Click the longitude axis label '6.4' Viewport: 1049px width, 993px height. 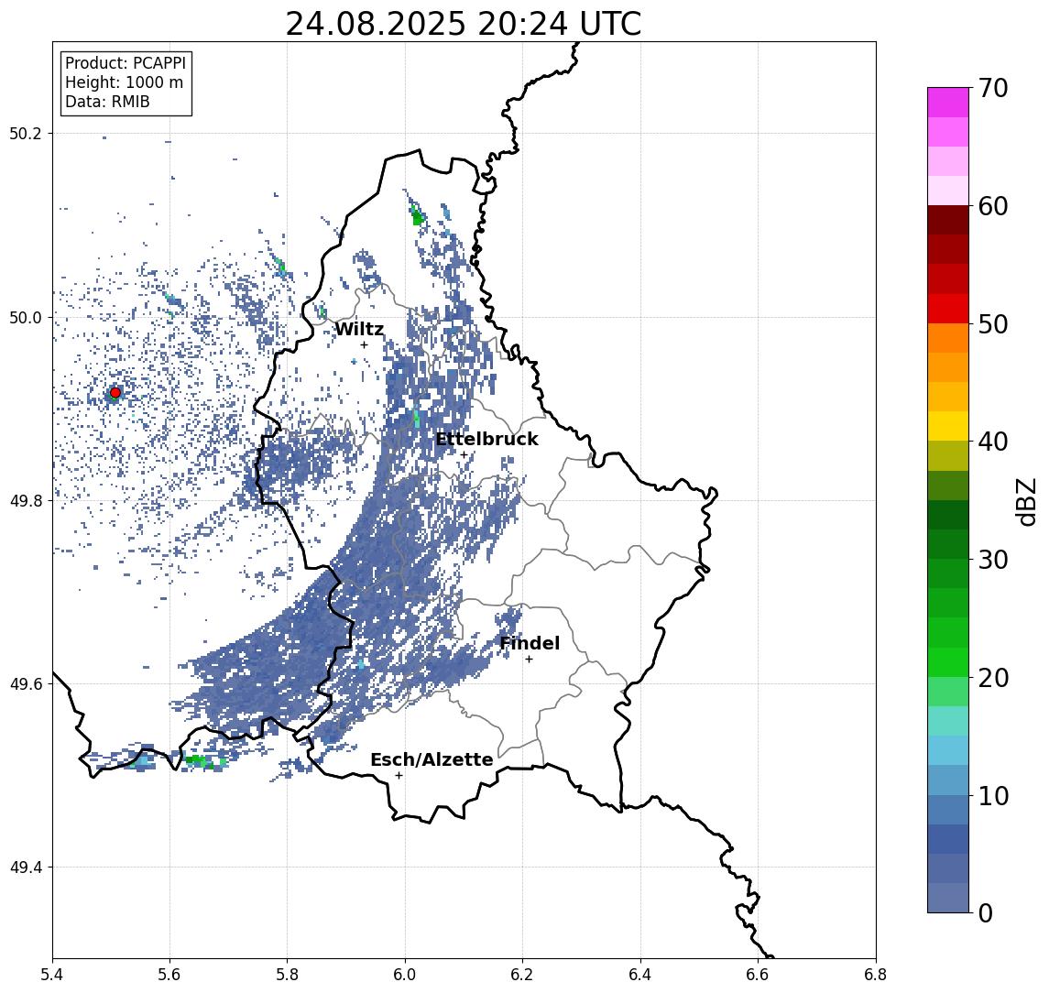pyautogui.click(x=640, y=975)
